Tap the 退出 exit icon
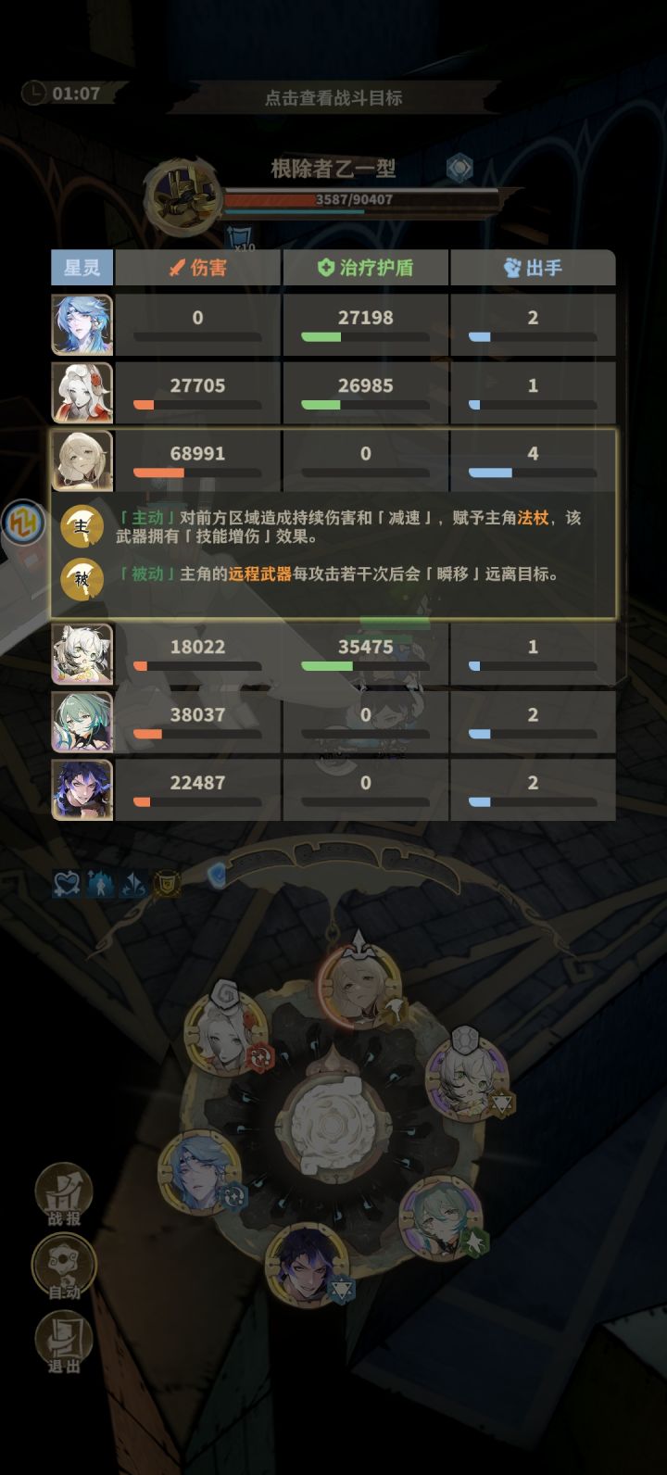This screenshot has height=1475, width=667. [x=64, y=1341]
